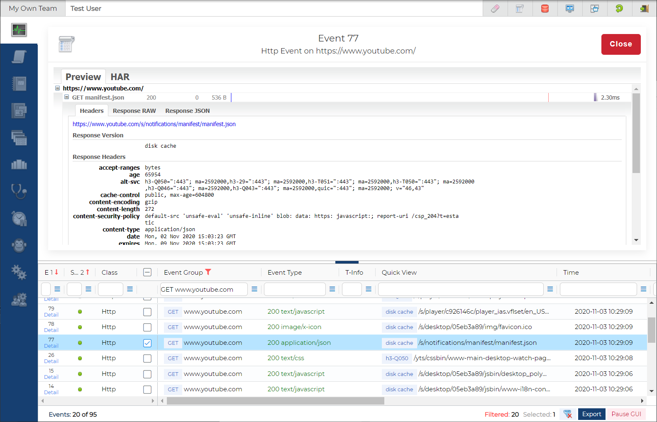This screenshot has height=422, width=657.
Task: Open the filter menu for the S column
Action: pos(88,289)
